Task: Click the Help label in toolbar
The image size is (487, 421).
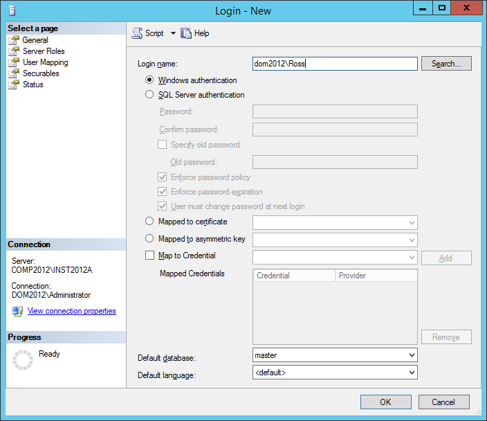Action: coord(201,33)
